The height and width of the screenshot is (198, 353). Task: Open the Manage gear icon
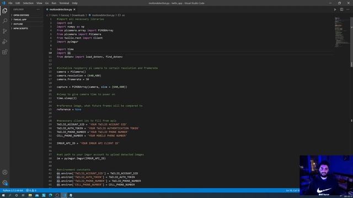(x=5, y=183)
